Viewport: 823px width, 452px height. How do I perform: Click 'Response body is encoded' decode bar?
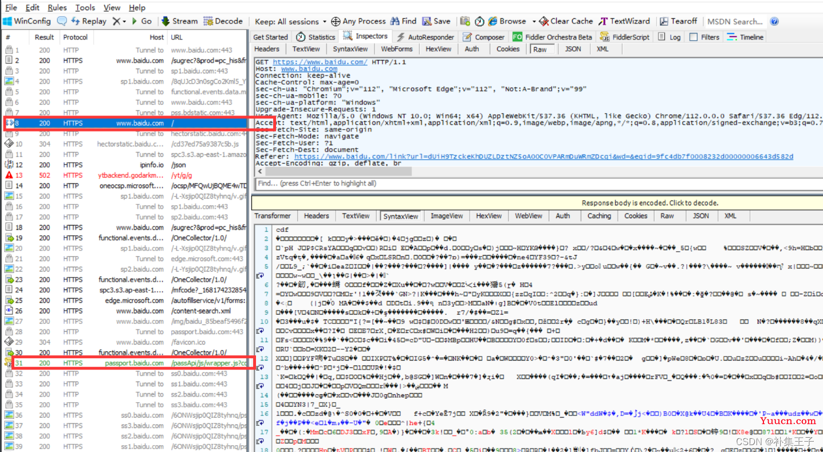(x=537, y=203)
